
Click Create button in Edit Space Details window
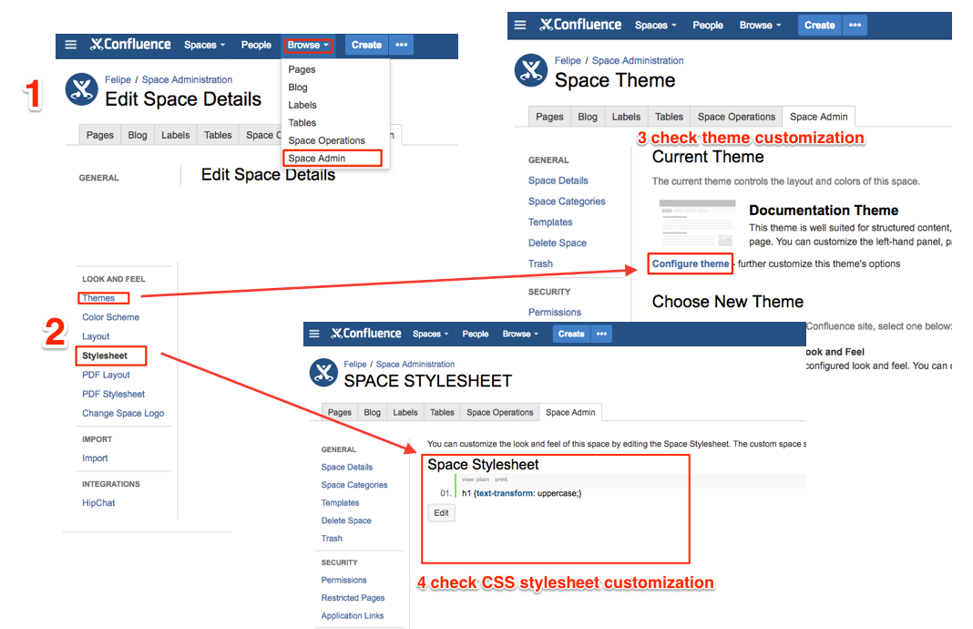click(367, 45)
